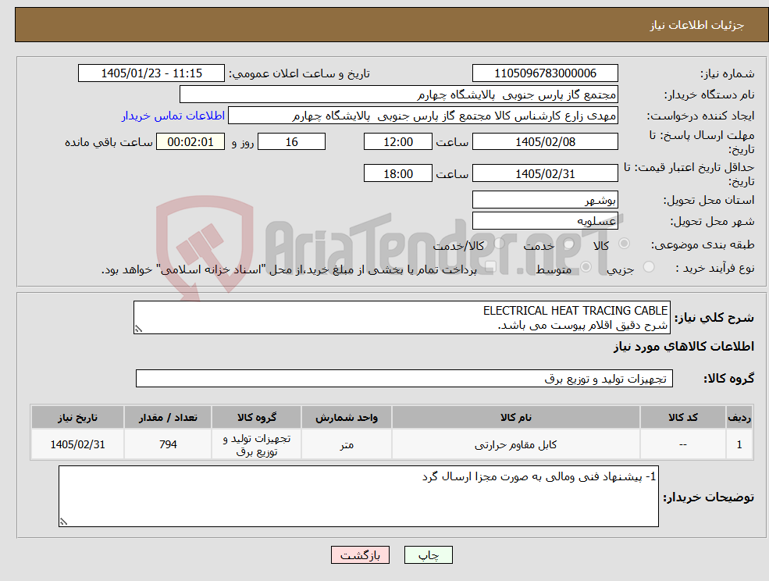Click the item name cell کابل مقاوم حرارتی
This screenshot has height=581, width=769.
click(x=515, y=444)
